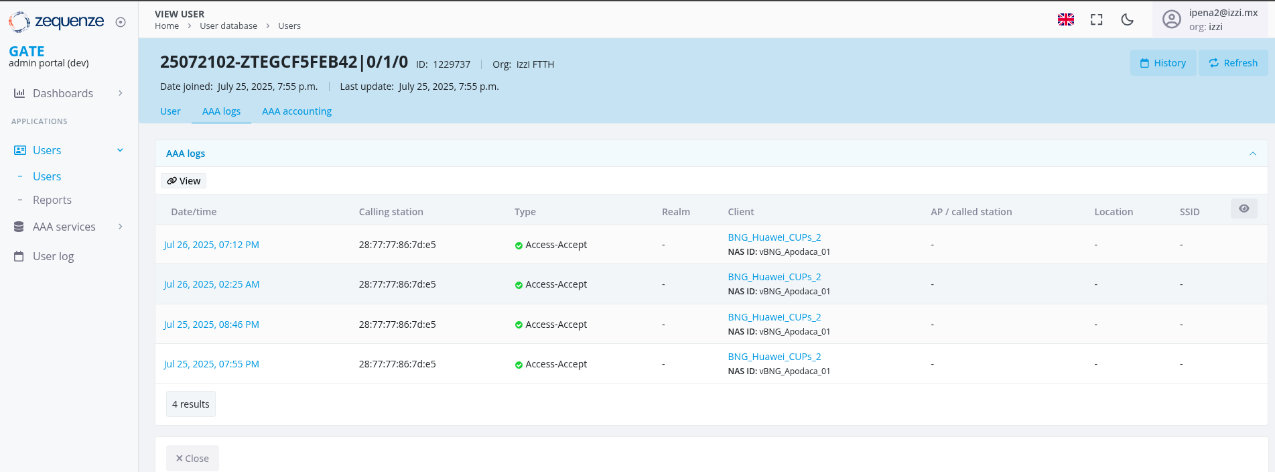Open AAA services in sidebar
Image resolution: width=1275 pixels, height=472 pixels.
tap(64, 227)
